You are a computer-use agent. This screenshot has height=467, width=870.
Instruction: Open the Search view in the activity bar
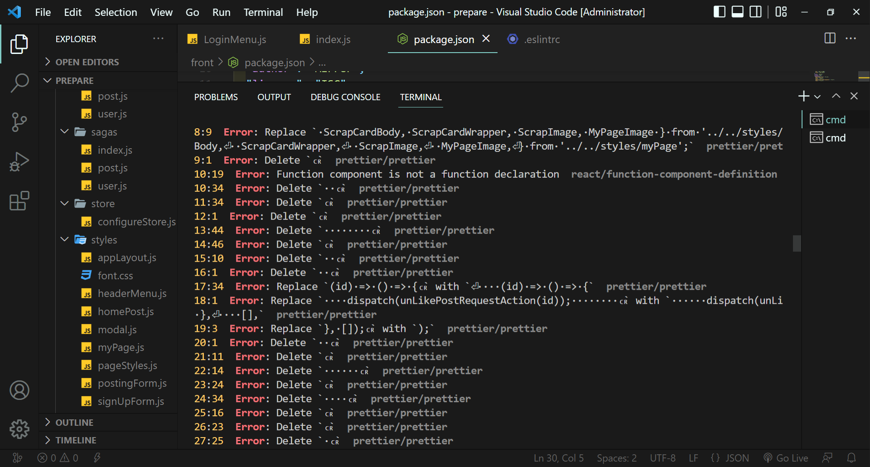(x=19, y=83)
